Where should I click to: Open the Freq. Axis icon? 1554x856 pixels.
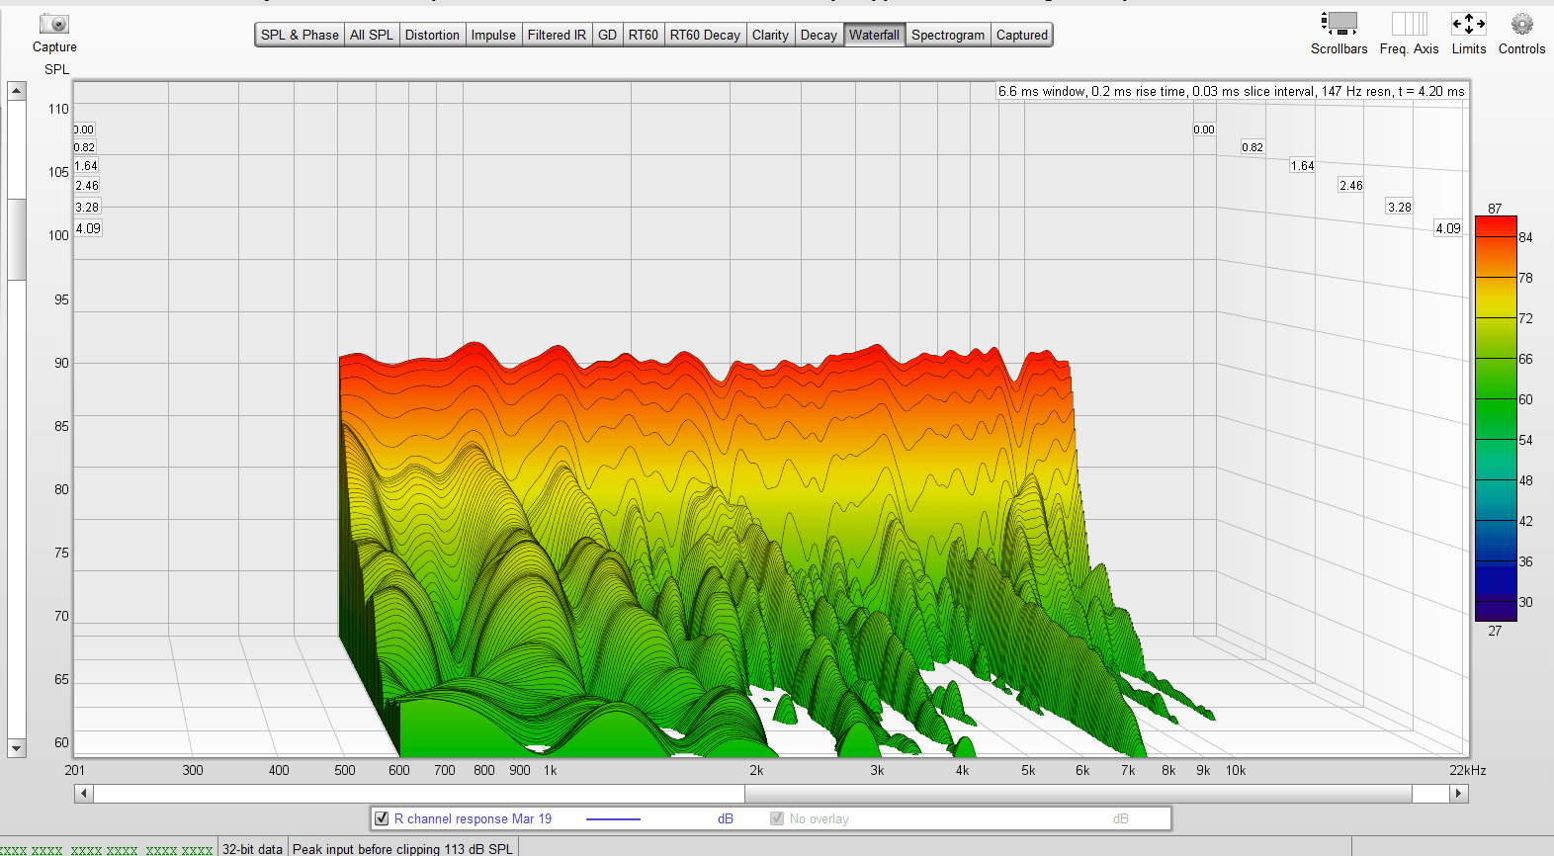(x=1409, y=23)
